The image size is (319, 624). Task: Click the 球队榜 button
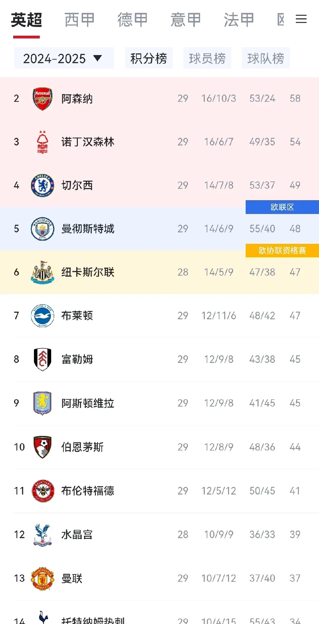266,58
